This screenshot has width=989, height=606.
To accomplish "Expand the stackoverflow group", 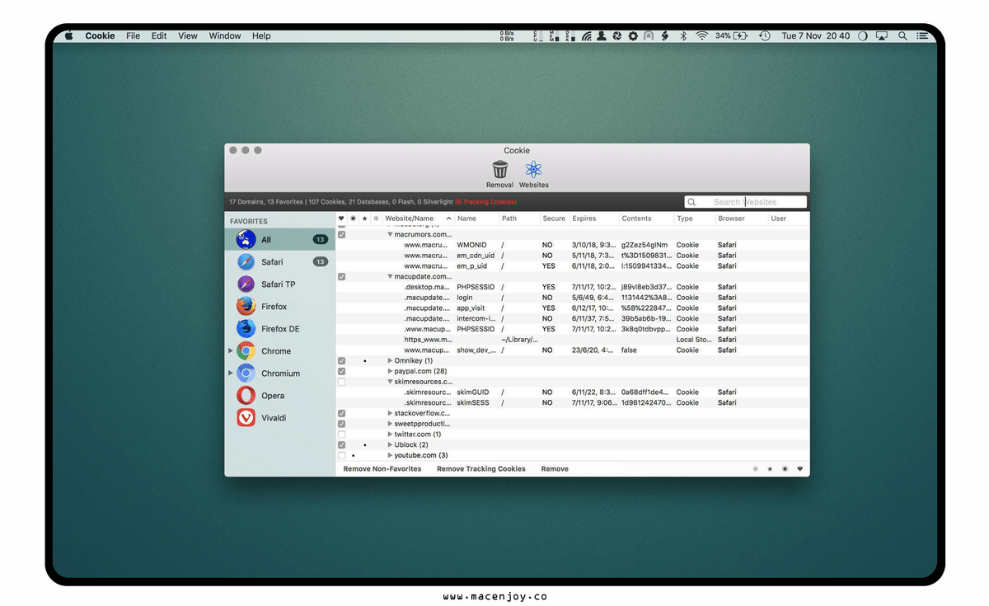I will pos(391,414).
